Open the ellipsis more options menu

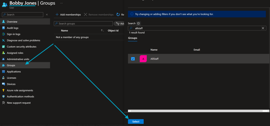61,3
